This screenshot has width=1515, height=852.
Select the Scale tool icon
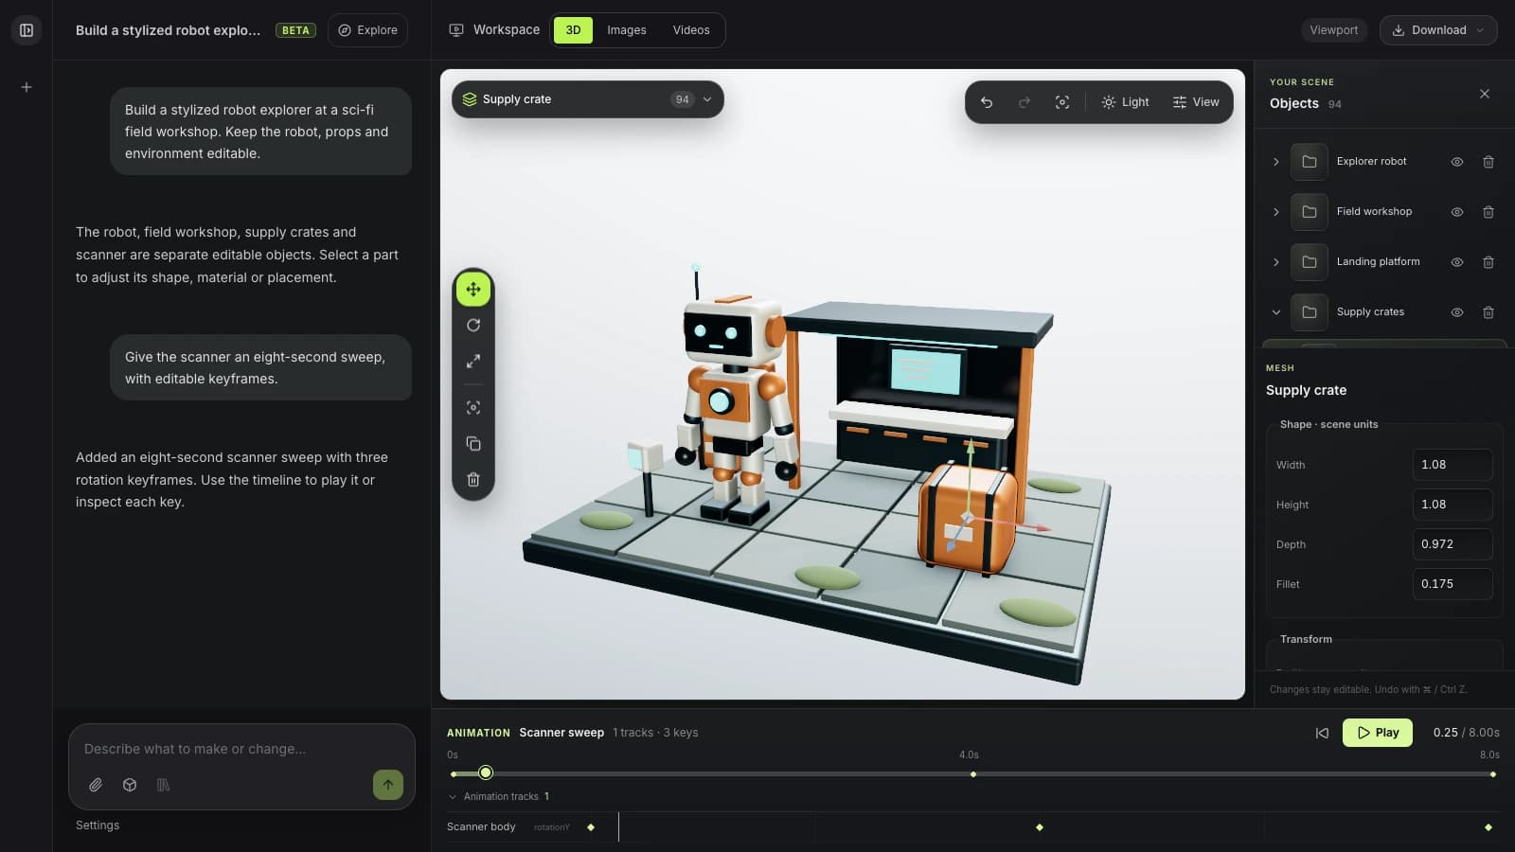click(473, 362)
